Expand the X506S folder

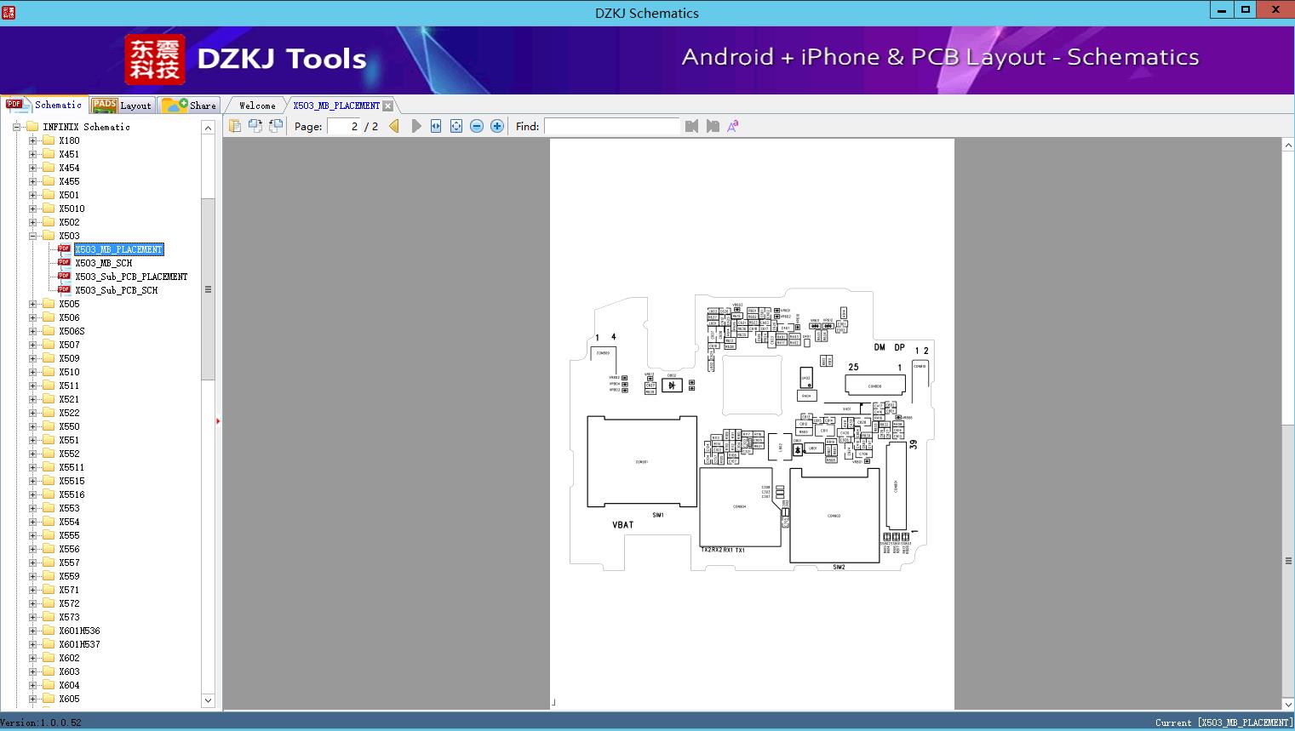(x=32, y=331)
